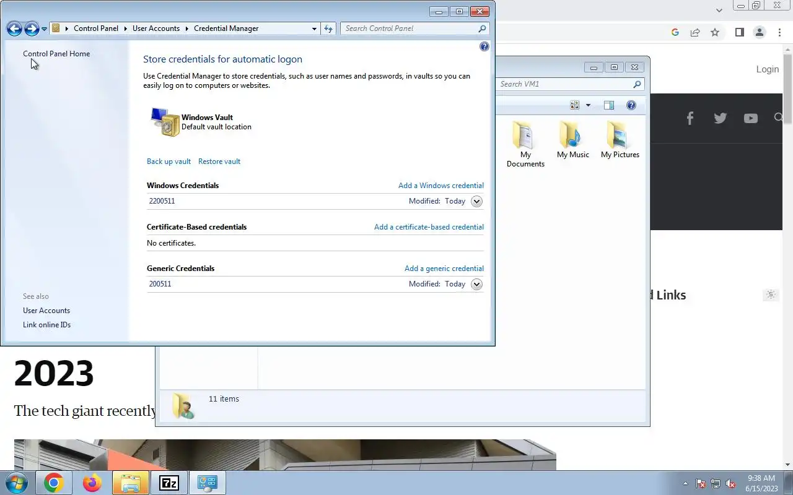Screen dimensions: 793x495
Task: Click Add a Windows credential
Action: (441, 186)
